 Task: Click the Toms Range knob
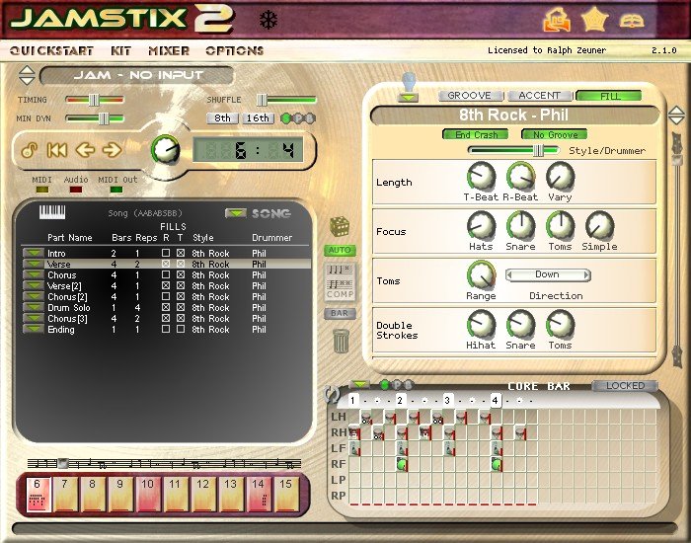481,275
